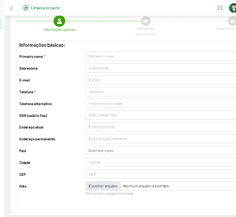Viewport: 236px width, 217px height.
Task: Focus the Telefone alternativo field
Action: click(x=160, y=103)
